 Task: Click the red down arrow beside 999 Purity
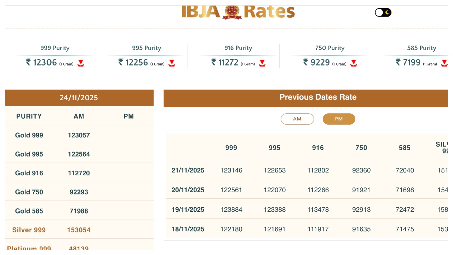(x=81, y=63)
